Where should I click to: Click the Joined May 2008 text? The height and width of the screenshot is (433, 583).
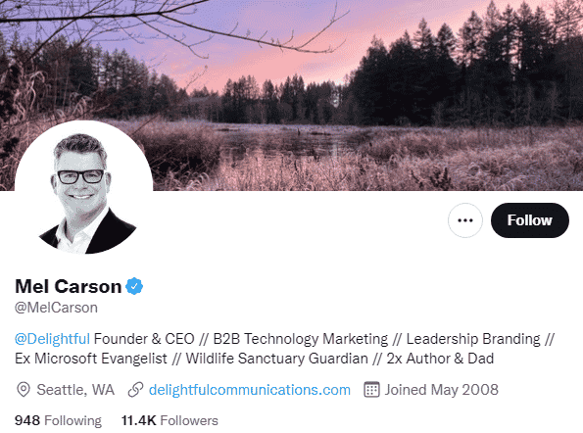tap(441, 390)
